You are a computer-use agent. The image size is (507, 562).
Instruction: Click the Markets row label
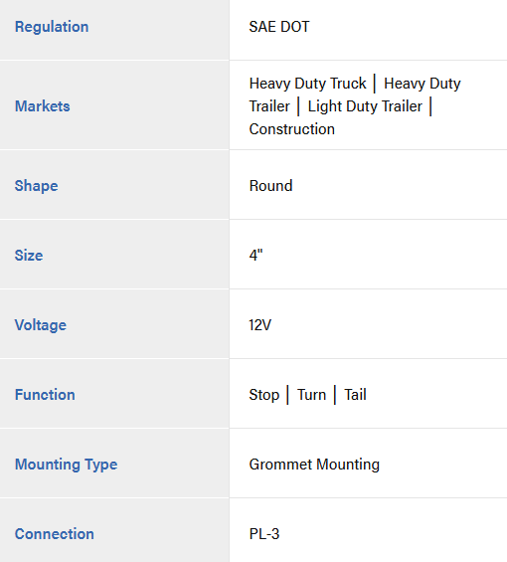point(43,106)
